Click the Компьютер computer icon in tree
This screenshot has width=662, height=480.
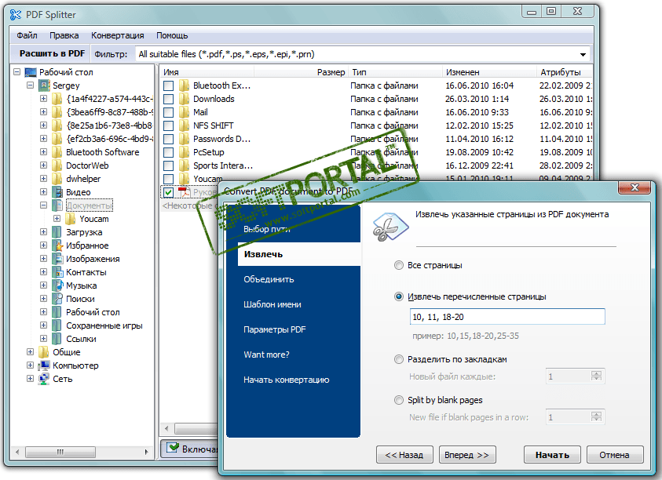pos(44,365)
